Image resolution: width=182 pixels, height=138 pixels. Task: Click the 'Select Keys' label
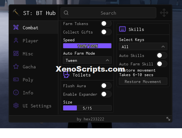pos(132,40)
